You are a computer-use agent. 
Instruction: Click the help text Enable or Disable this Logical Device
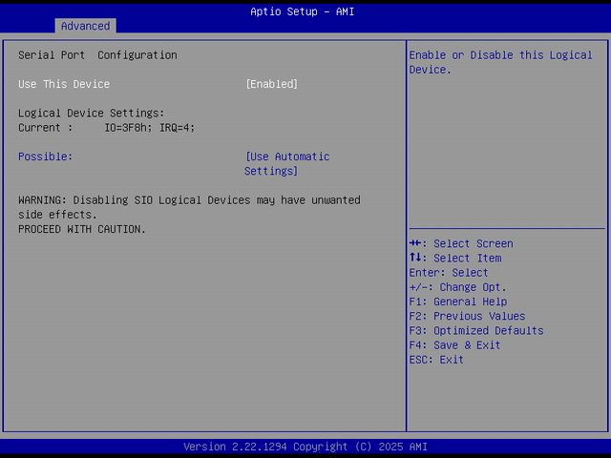click(500, 62)
